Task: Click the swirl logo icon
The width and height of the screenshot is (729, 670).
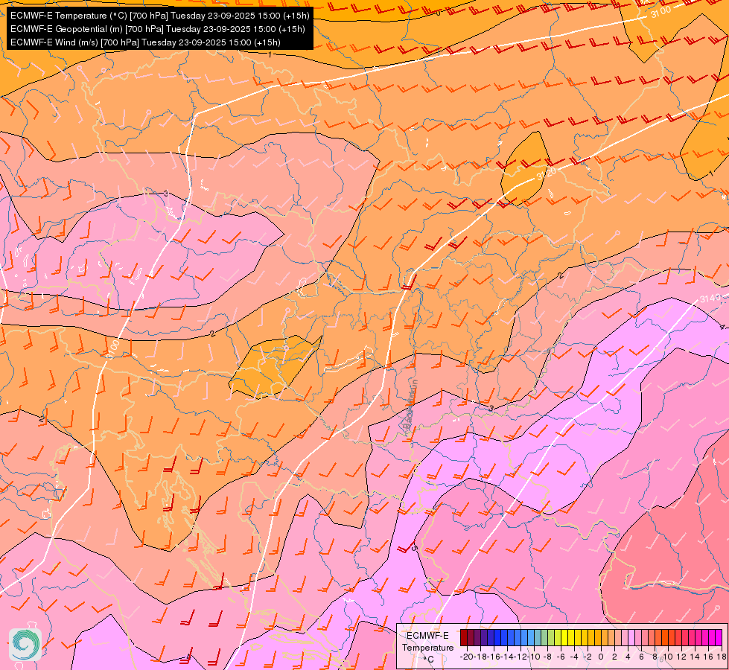Action: [25, 644]
